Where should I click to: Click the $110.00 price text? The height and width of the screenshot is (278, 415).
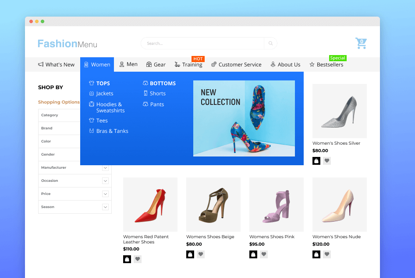[131, 249]
